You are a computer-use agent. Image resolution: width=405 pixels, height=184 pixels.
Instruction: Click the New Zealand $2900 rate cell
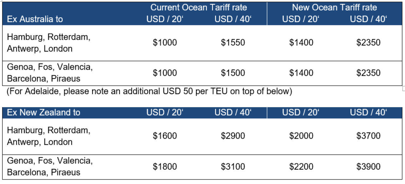[233, 136]
